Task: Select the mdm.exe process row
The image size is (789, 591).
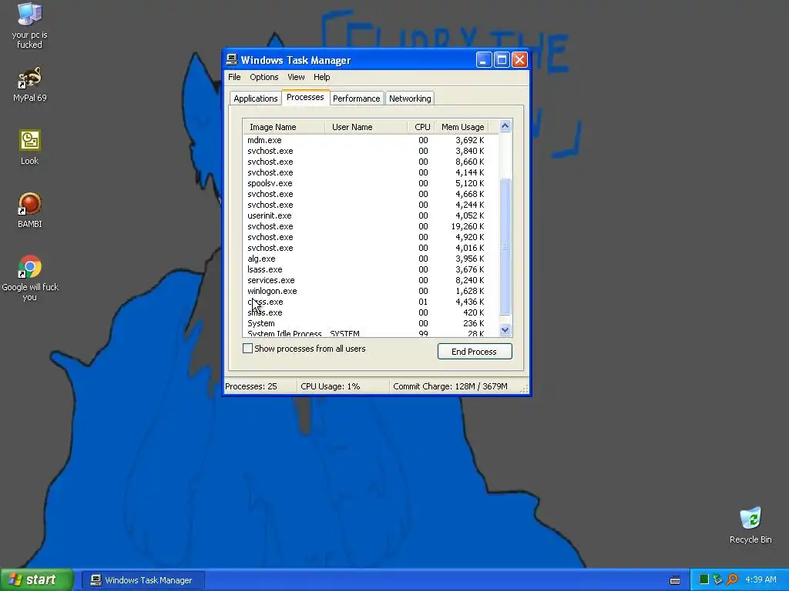Action: pyautogui.click(x=371, y=140)
